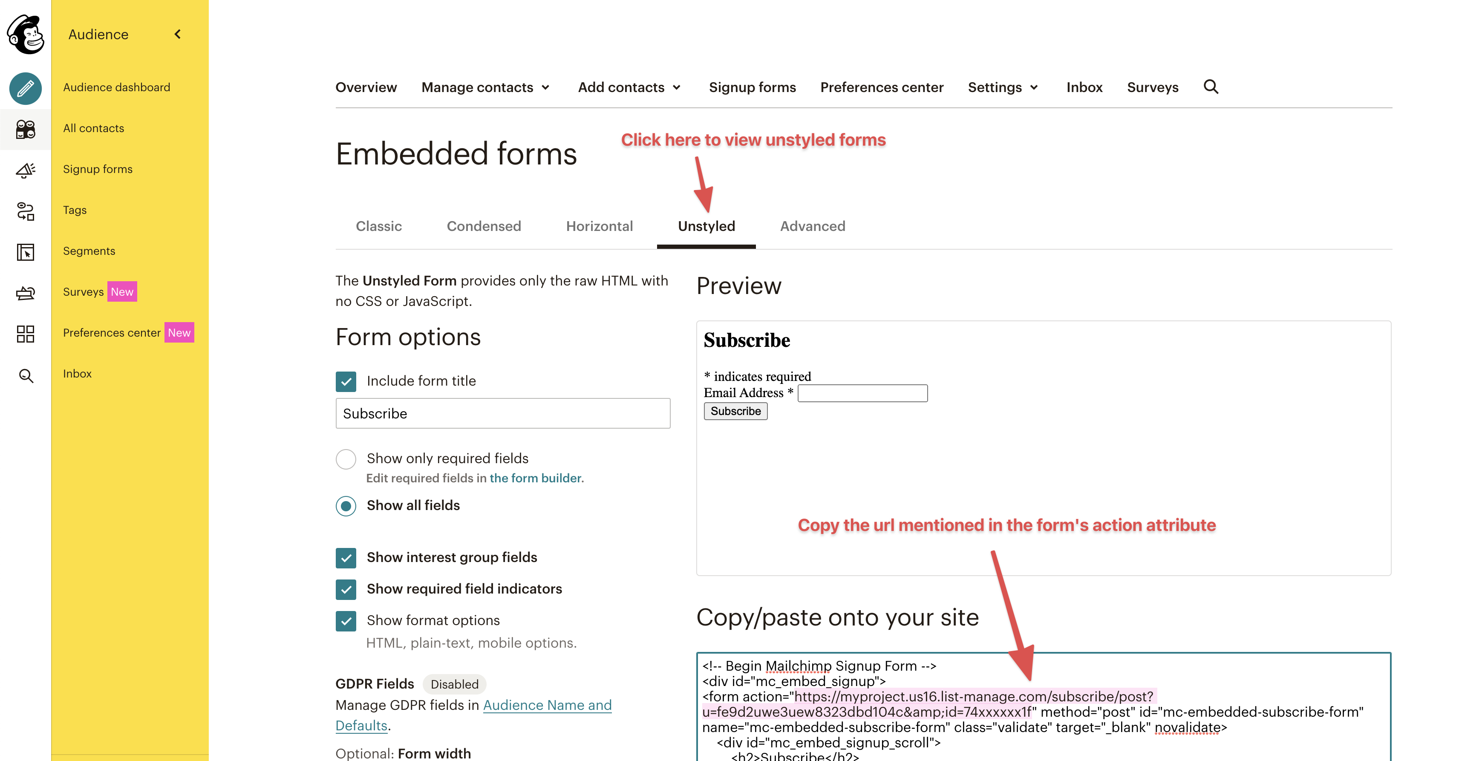The height and width of the screenshot is (761, 1459).
Task: Toggle Show interest group fields checkbox
Action: click(346, 558)
